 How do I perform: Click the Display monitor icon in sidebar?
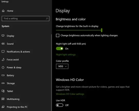click(3, 36)
